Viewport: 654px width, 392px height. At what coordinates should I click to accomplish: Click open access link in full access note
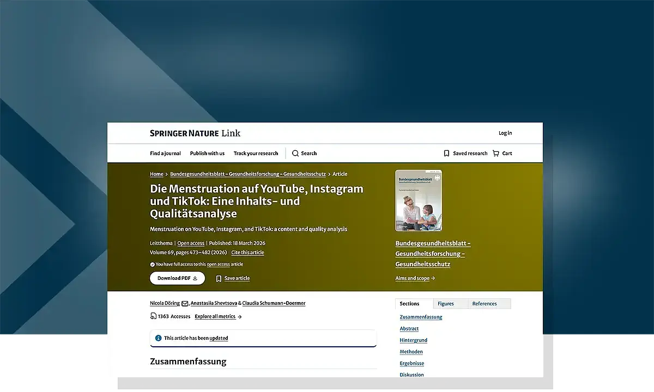tap(218, 264)
